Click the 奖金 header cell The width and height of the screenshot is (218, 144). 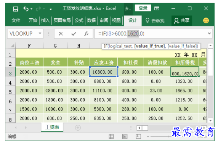[56, 63]
